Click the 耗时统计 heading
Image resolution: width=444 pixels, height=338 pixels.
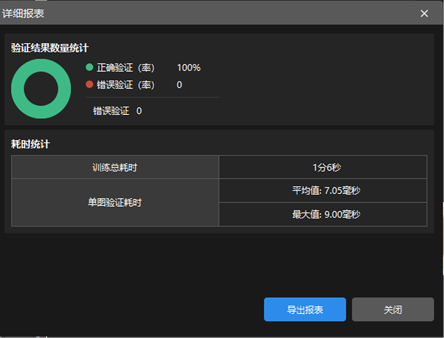coord(30,144)
